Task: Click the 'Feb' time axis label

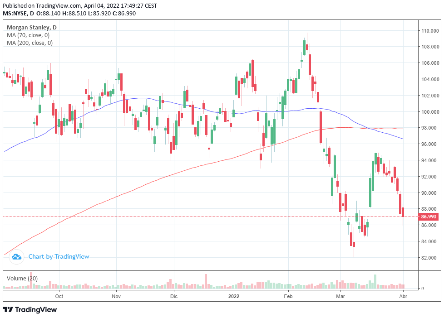Action: pyautogui.click(x=288, y=296)
